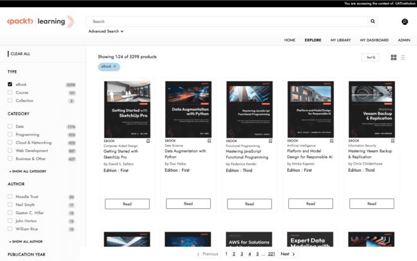This screenshot has width=417, height=261.
Task: Click current page number 1
Action: 226,254
